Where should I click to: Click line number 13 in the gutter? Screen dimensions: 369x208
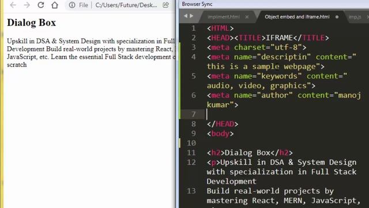click(x=191, y=191)
